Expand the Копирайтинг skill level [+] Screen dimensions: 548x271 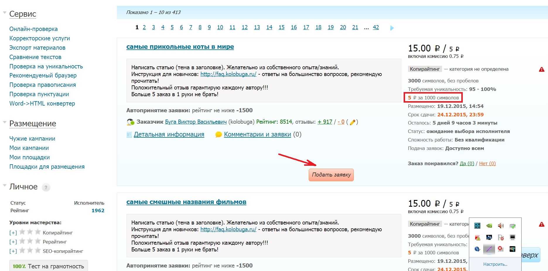point(13,233)
